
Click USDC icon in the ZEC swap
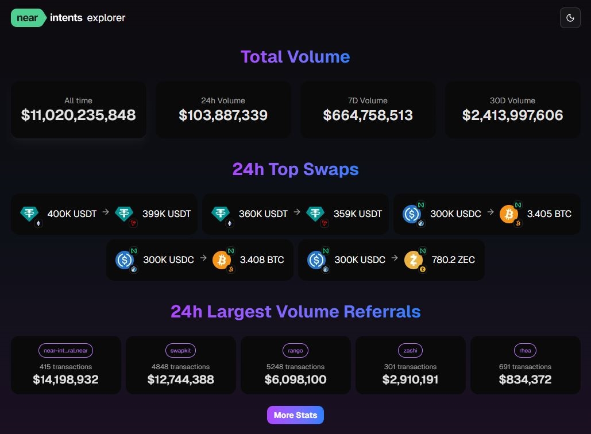[x=316, y=259]
